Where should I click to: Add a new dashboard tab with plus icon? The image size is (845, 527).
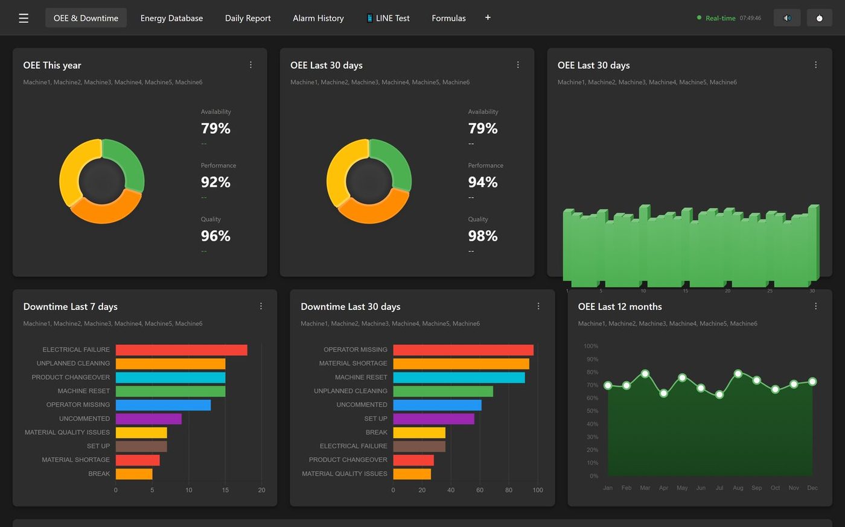click(488, 17)
